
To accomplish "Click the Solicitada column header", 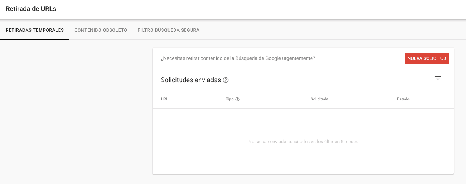I will [x=319, y=99].
